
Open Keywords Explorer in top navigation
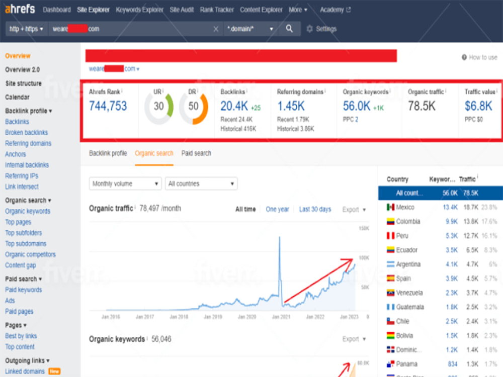click(x=139, y=10)
